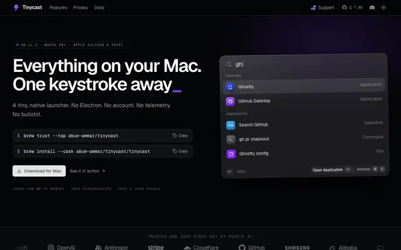The width and height of the screenshot is (401, 250).
Task: Click the terminal icon for gh pr checkout
Action: click(231, 139)
